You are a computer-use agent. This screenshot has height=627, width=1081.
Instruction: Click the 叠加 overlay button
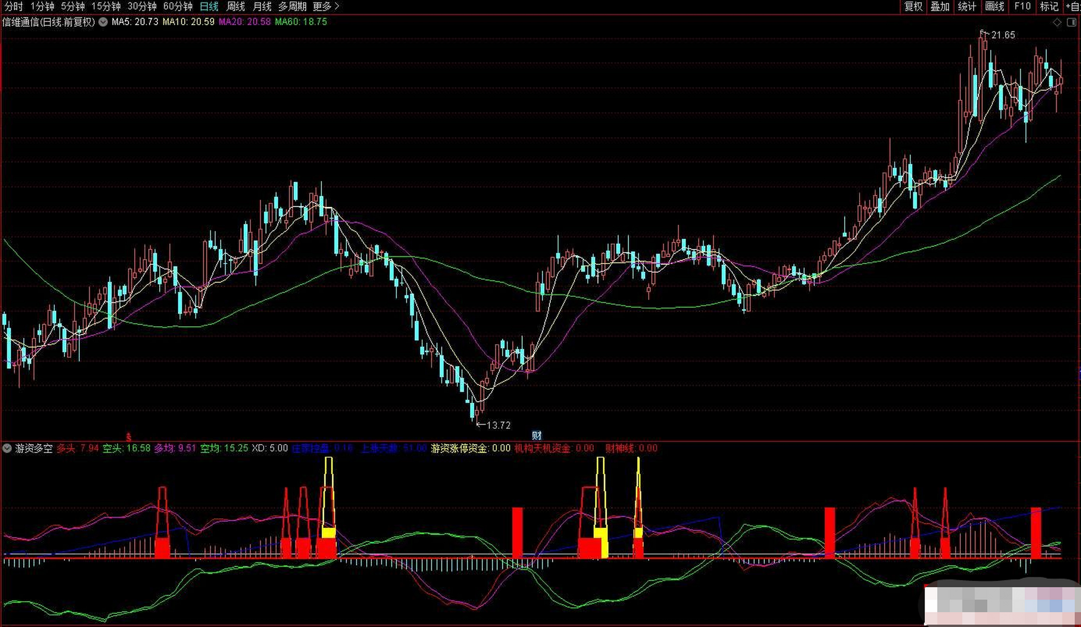click(940, 6)
